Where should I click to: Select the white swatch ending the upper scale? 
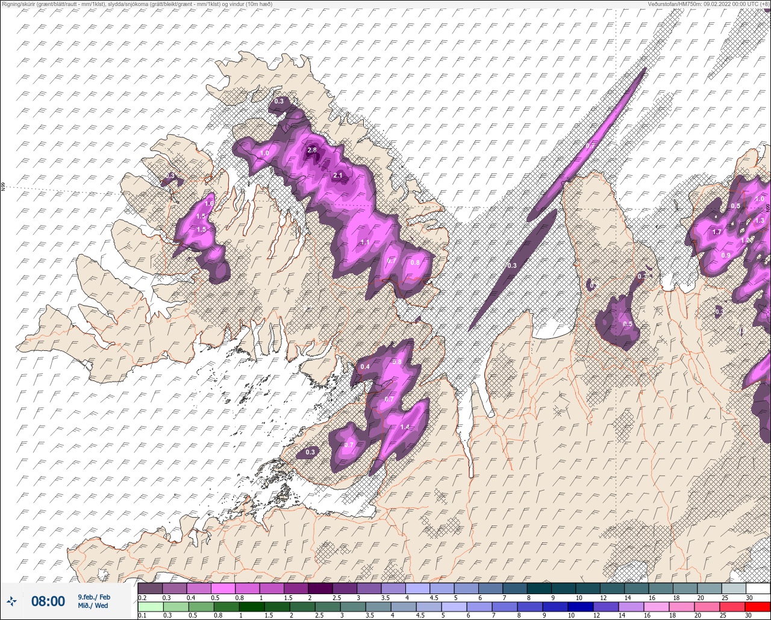[x=758, y=588]
